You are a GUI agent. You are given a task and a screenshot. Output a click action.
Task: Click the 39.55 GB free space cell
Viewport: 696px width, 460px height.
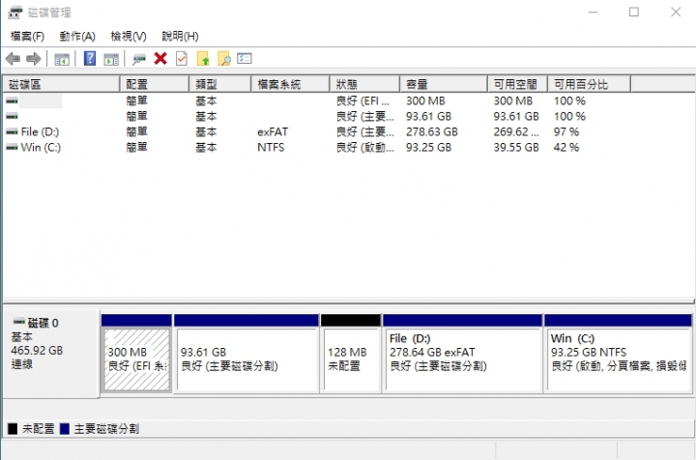click(516, 147)
